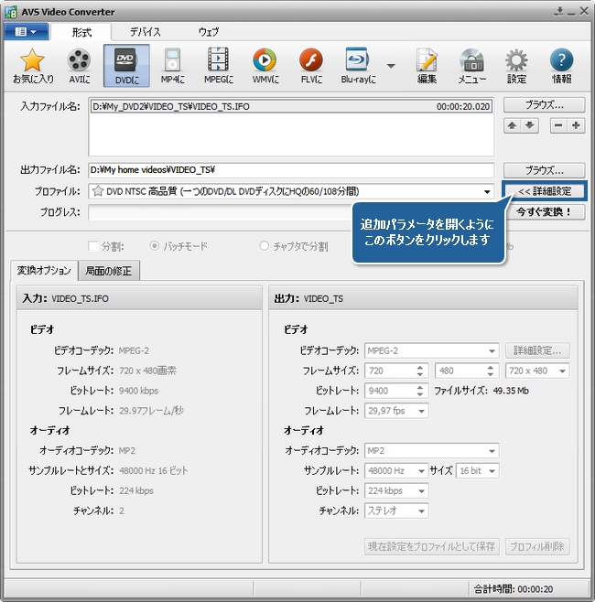Select the Batch mode (バッチモード) radio
The height and width of the screenshot is (602, 595).
pyautogui.click(x=155, y=246)
